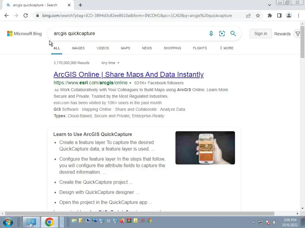Expand the MORE search categories menu
This screenshot has height=228, width=305.
[227, 48]
